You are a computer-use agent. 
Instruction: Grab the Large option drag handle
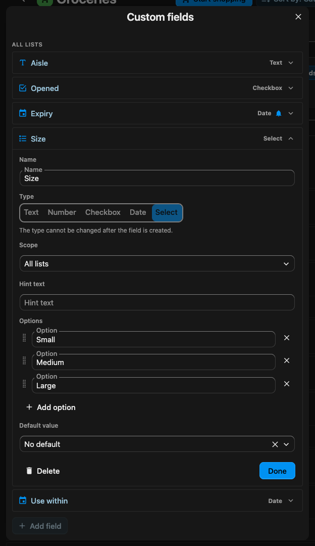24,384
